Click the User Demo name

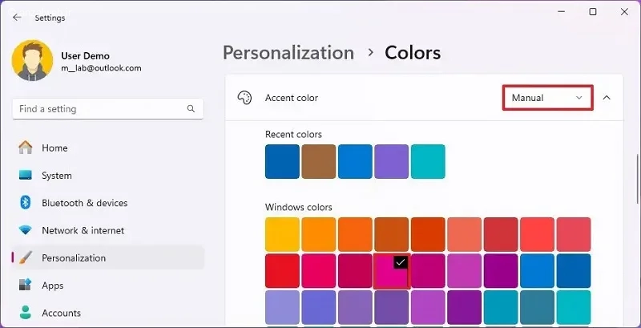(x=86, y=55)
